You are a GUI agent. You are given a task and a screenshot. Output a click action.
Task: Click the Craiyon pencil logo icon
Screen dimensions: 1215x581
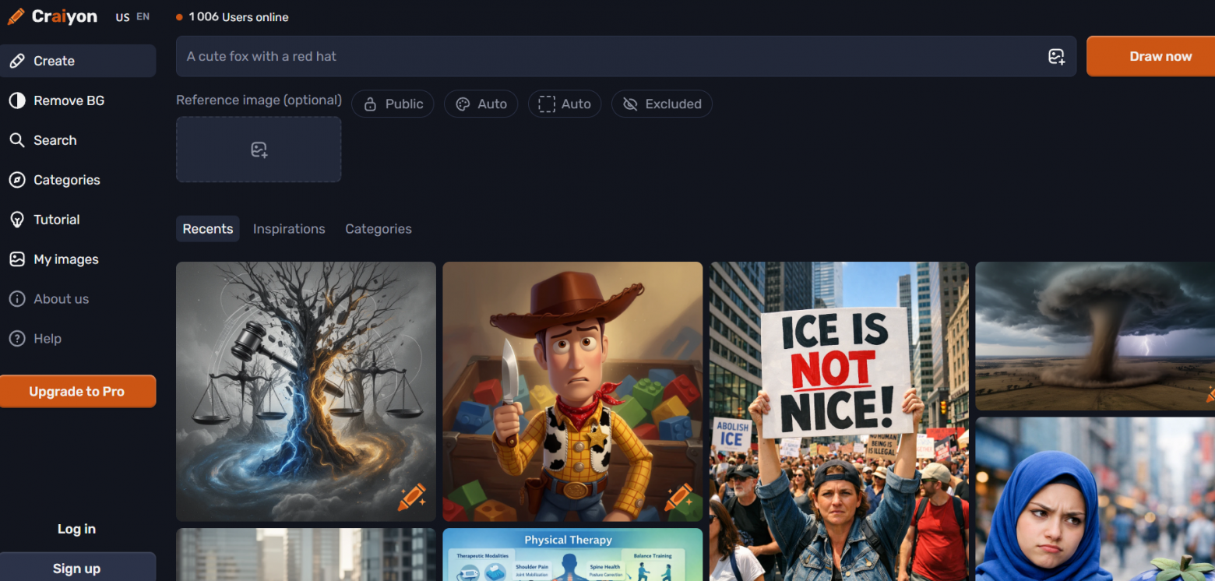(16, 16)
